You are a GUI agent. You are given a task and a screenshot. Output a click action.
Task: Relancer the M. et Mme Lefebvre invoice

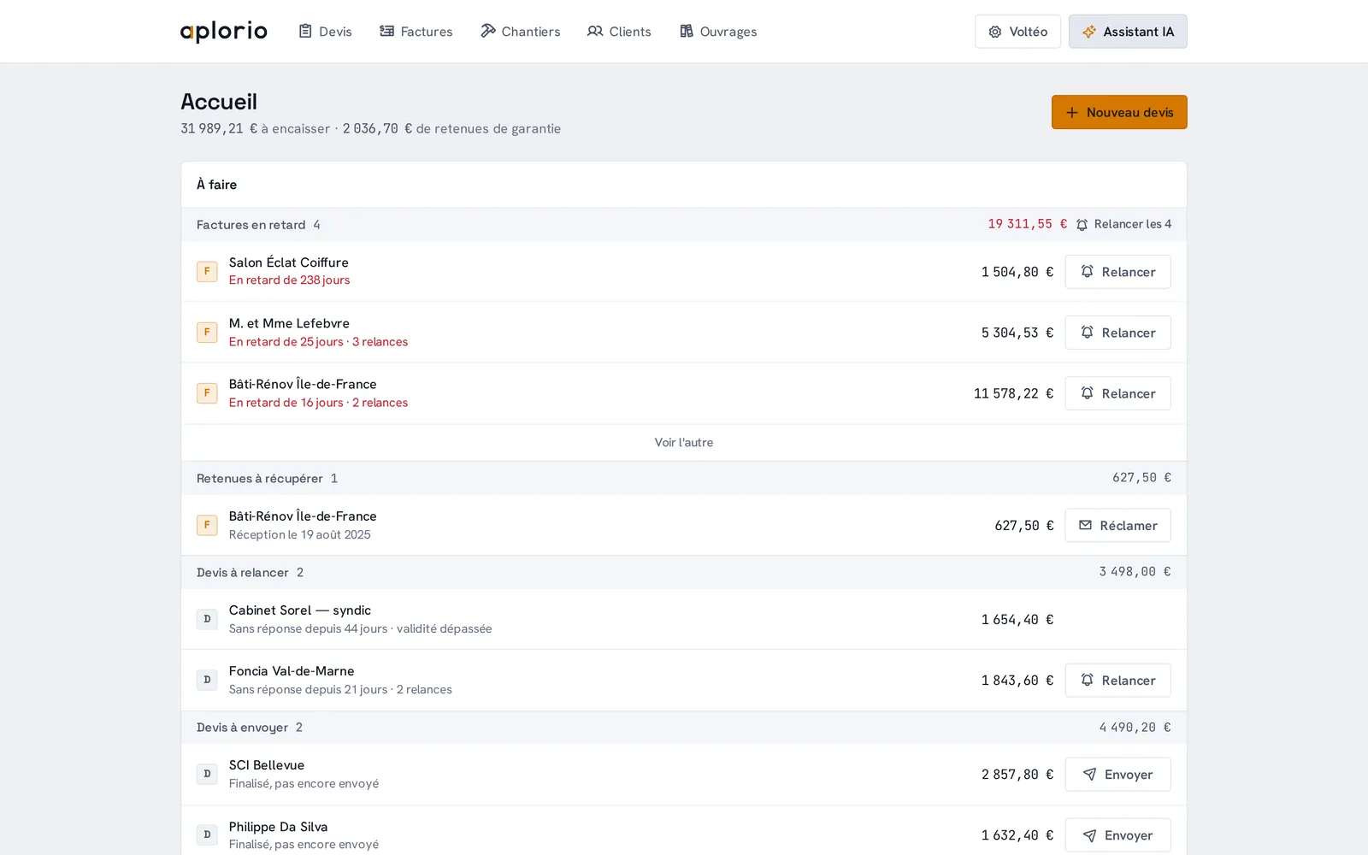point(1117,333)
